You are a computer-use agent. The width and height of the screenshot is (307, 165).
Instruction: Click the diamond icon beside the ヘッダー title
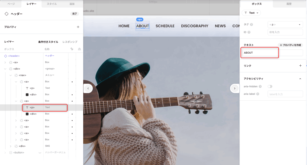click(x=7, y=14)
